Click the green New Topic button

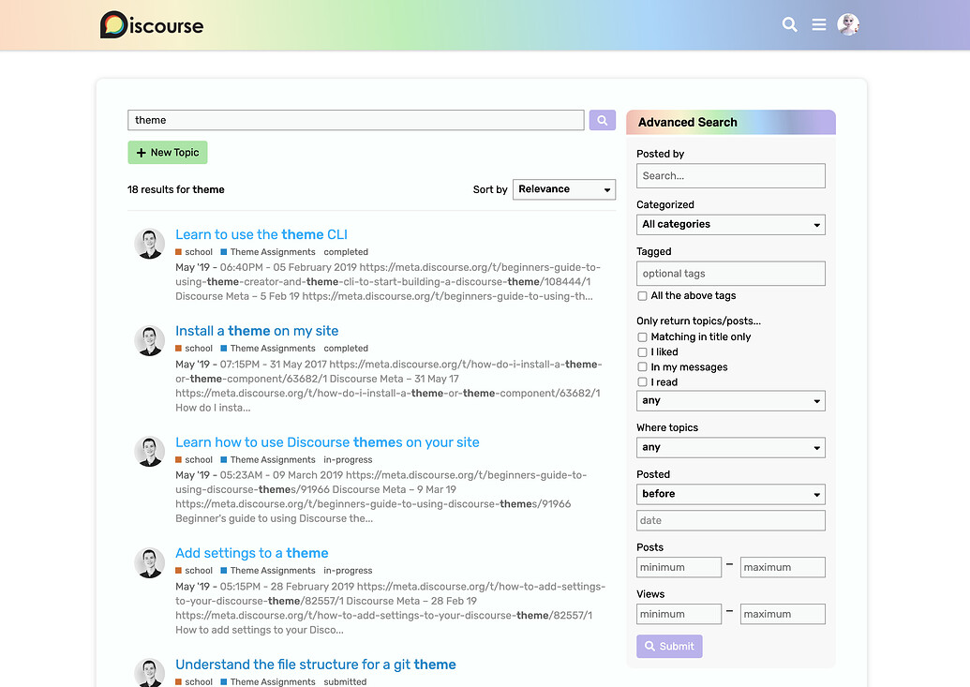point(168,153)
